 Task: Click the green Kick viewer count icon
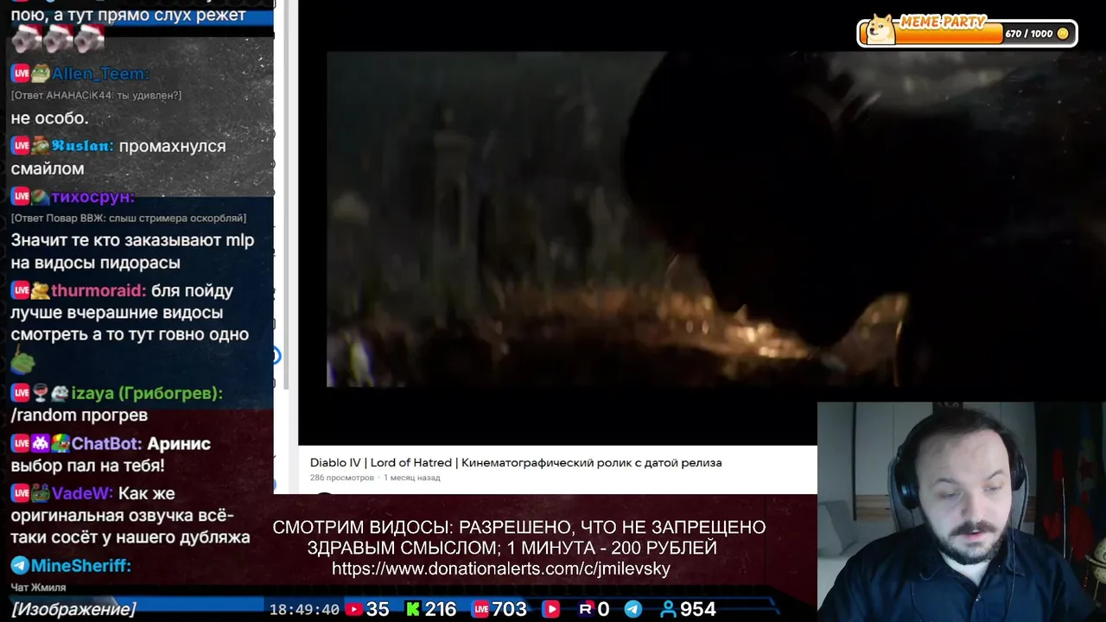(413, 609)
